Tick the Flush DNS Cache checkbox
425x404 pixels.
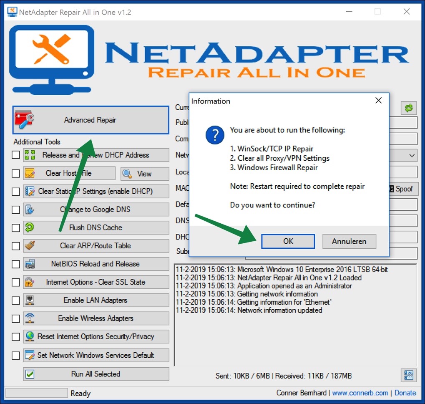click(16, 228)
